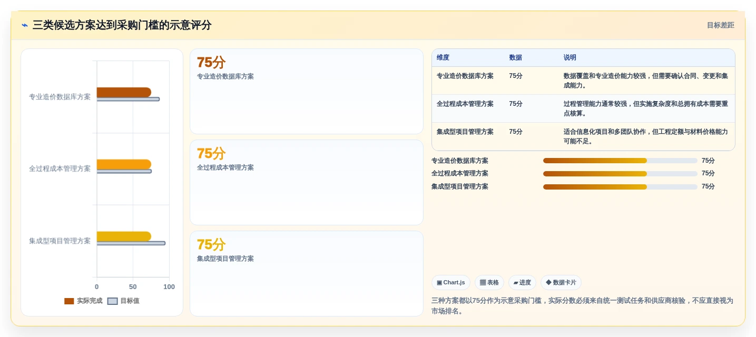Click the x-axis tick label 100
The height and width of the screenshot is (337, 756).
click(x=169, y=287)
